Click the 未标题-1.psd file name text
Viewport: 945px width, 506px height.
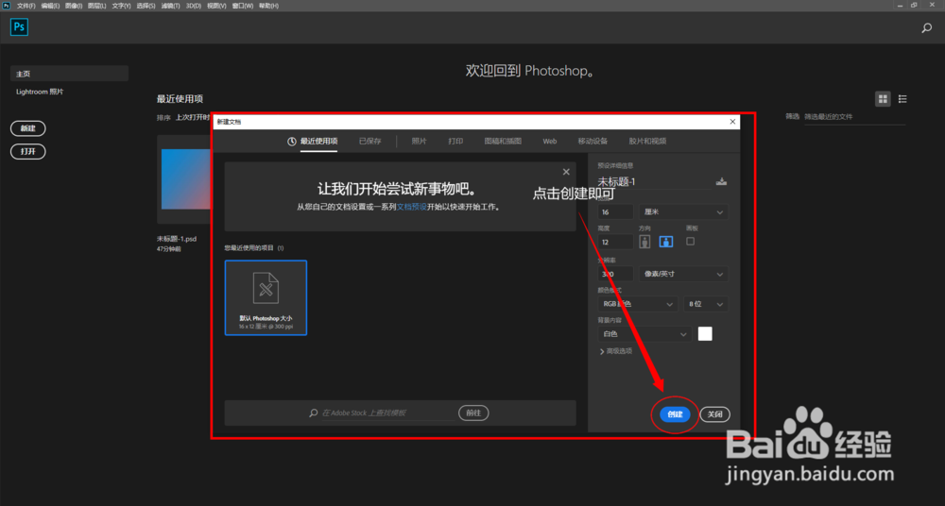pos(177,239)
